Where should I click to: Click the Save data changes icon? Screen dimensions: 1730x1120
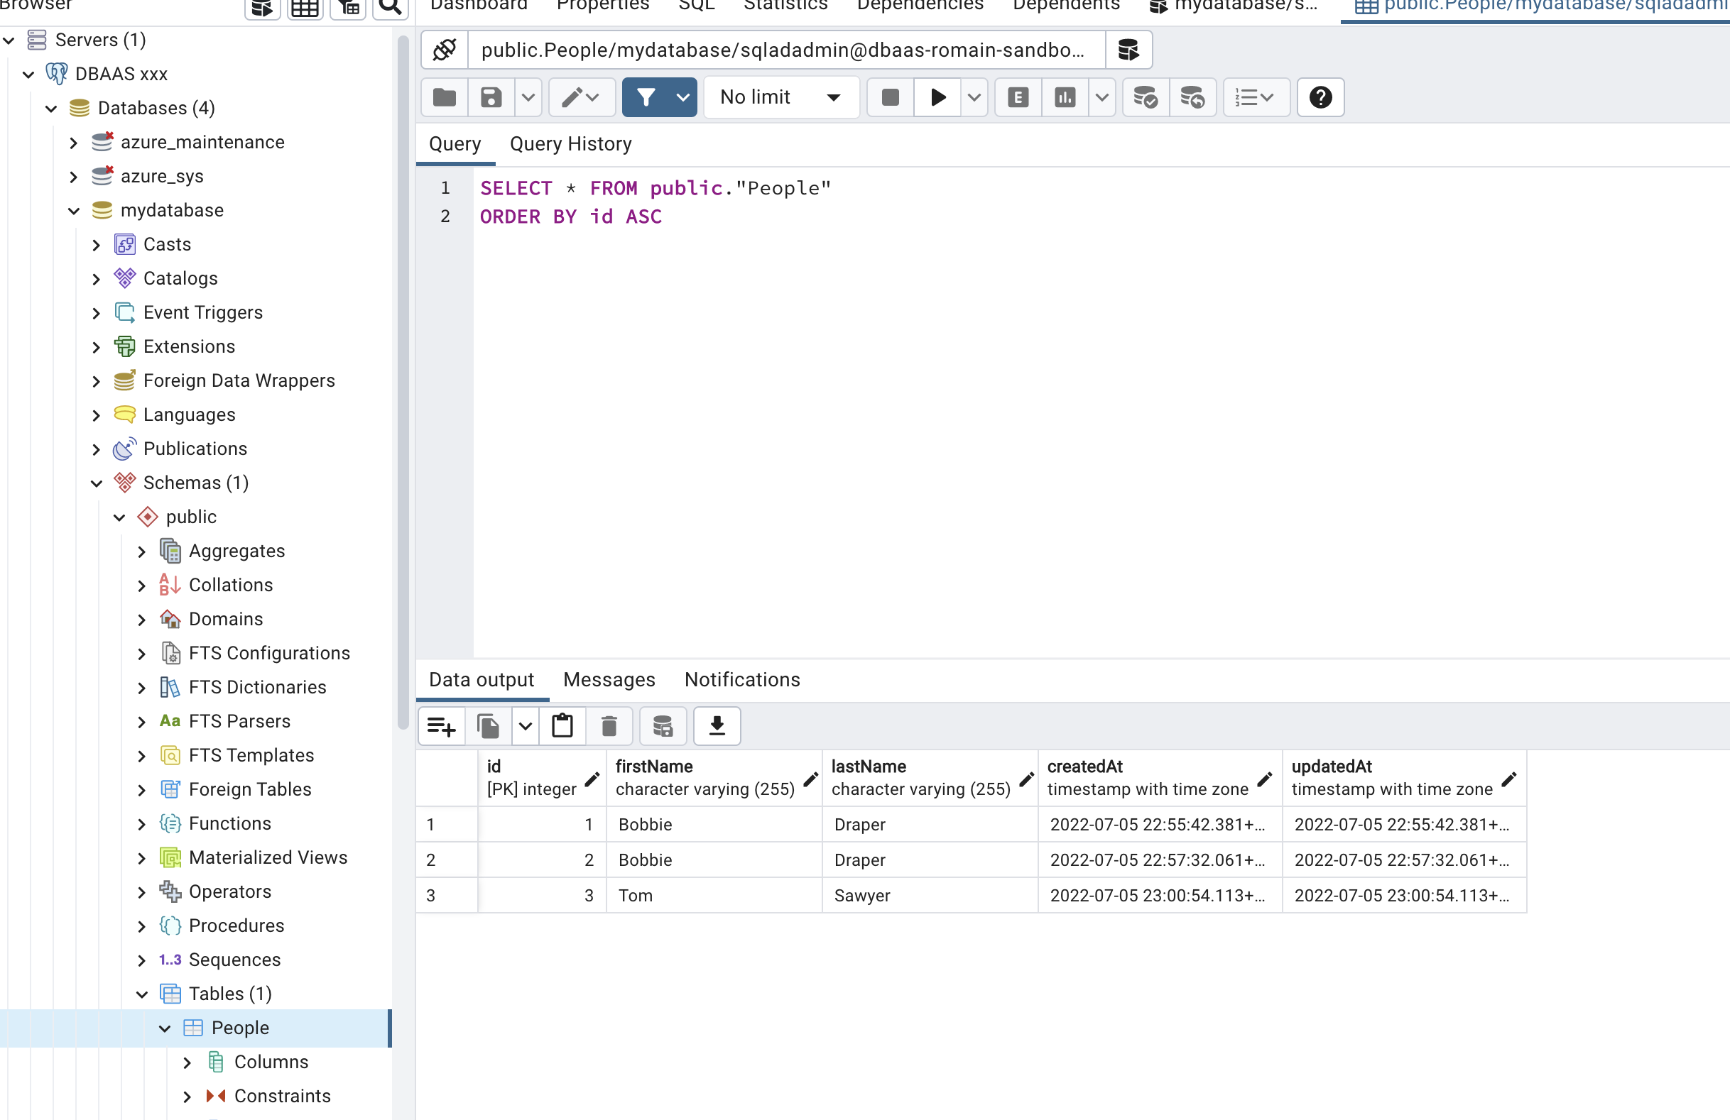pyautogui.click(x=663, y=725)
